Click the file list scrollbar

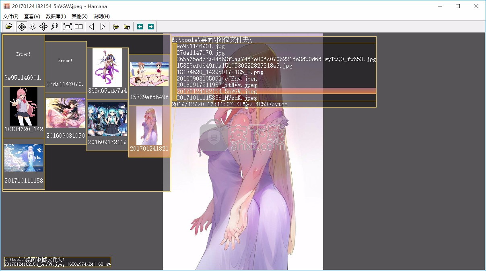174,72
